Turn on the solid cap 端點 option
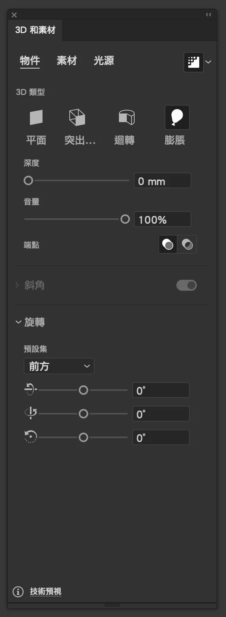This screenshot has width=226, height=617. (x=168, y=245)
